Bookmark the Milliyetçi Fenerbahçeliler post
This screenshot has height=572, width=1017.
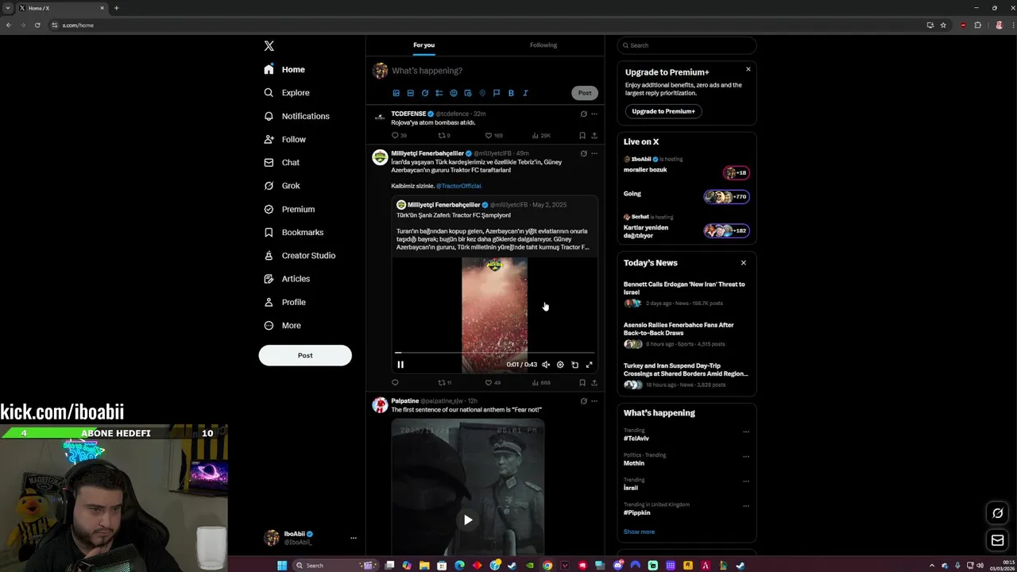click(x=582, y=383)
